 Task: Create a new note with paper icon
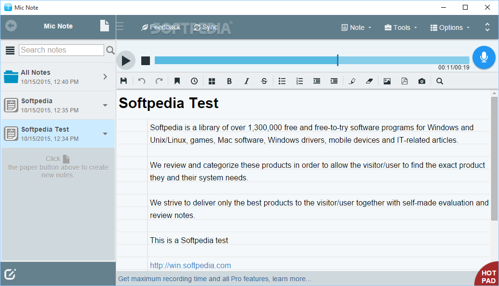click(105, 26)
